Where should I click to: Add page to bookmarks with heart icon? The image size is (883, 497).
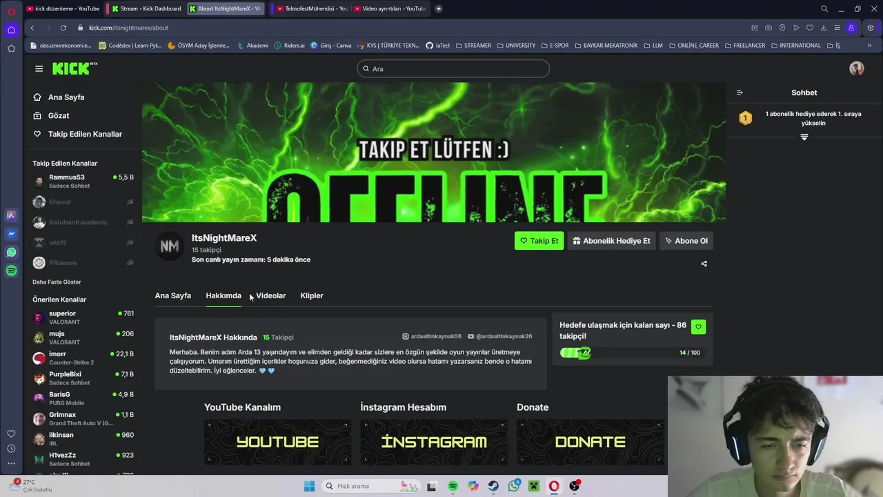click(x=810, y=28)
